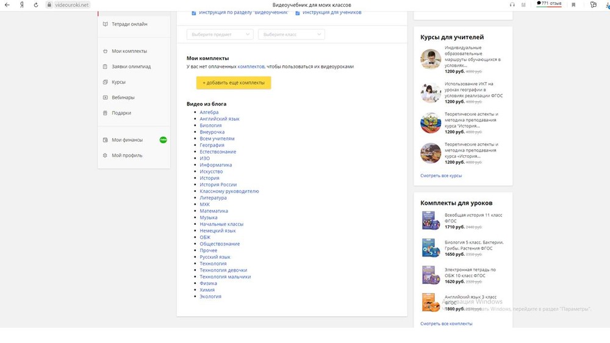Expand the Выберите класс dropdown
The height and width of the screenshot is (343, 610).
[x=291, y=35]
